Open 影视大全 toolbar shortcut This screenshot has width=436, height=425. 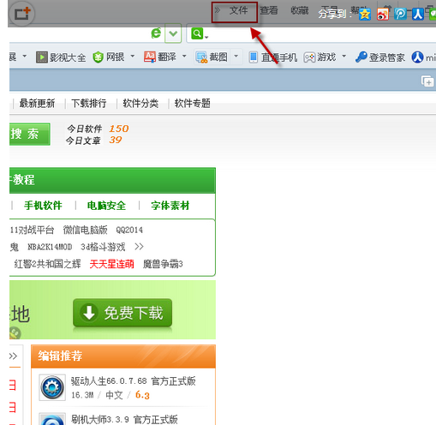click(61, 57)
